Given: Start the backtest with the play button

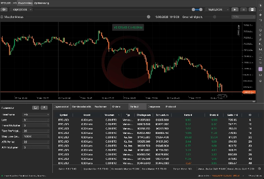Looking at the screenshot, I should click(x=235, y=10).
